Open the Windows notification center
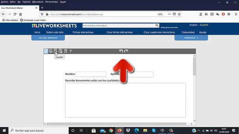This screenshot has width=239, height=134. pyautogui.click(x=233, y=131)
